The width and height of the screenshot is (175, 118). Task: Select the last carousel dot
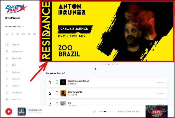point(117,64)
